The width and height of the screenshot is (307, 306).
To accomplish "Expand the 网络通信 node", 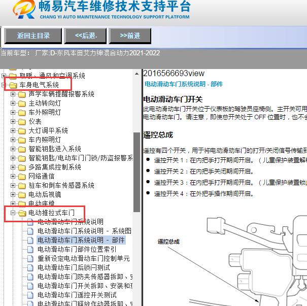I will pos(13,177).
